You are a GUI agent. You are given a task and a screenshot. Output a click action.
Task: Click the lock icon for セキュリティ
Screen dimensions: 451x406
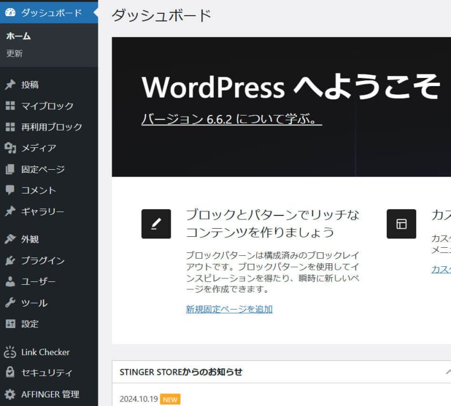[x=10, y=373]
